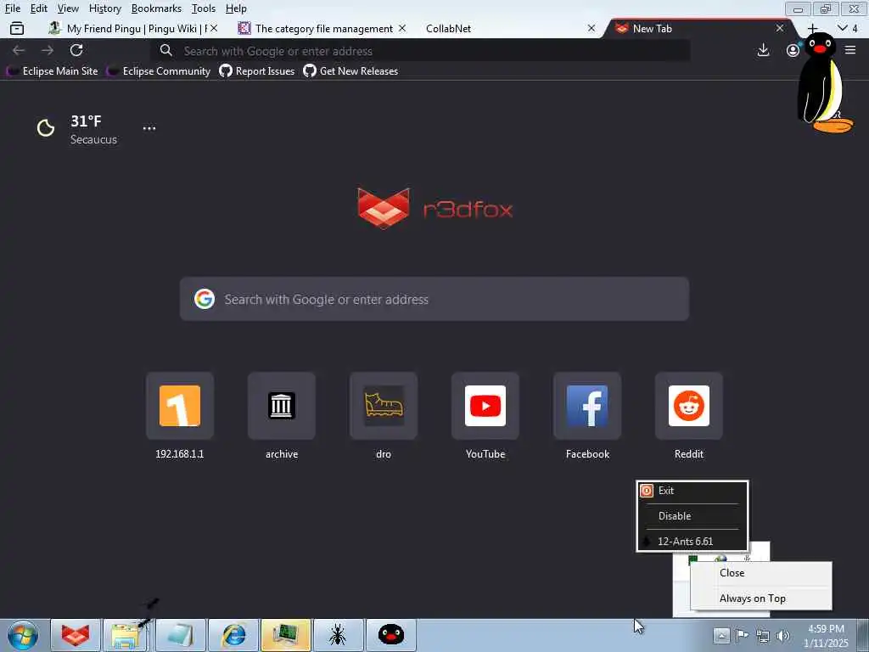The image size is (869, 652).
Task: Open the Downloads panel
Action: (763, 50)
